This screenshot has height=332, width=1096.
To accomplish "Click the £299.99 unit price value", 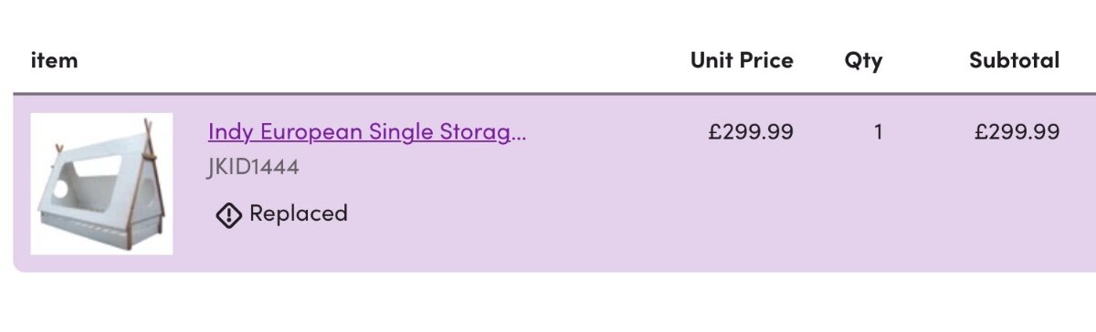I will pyautogui.click(x=751, y=132).
